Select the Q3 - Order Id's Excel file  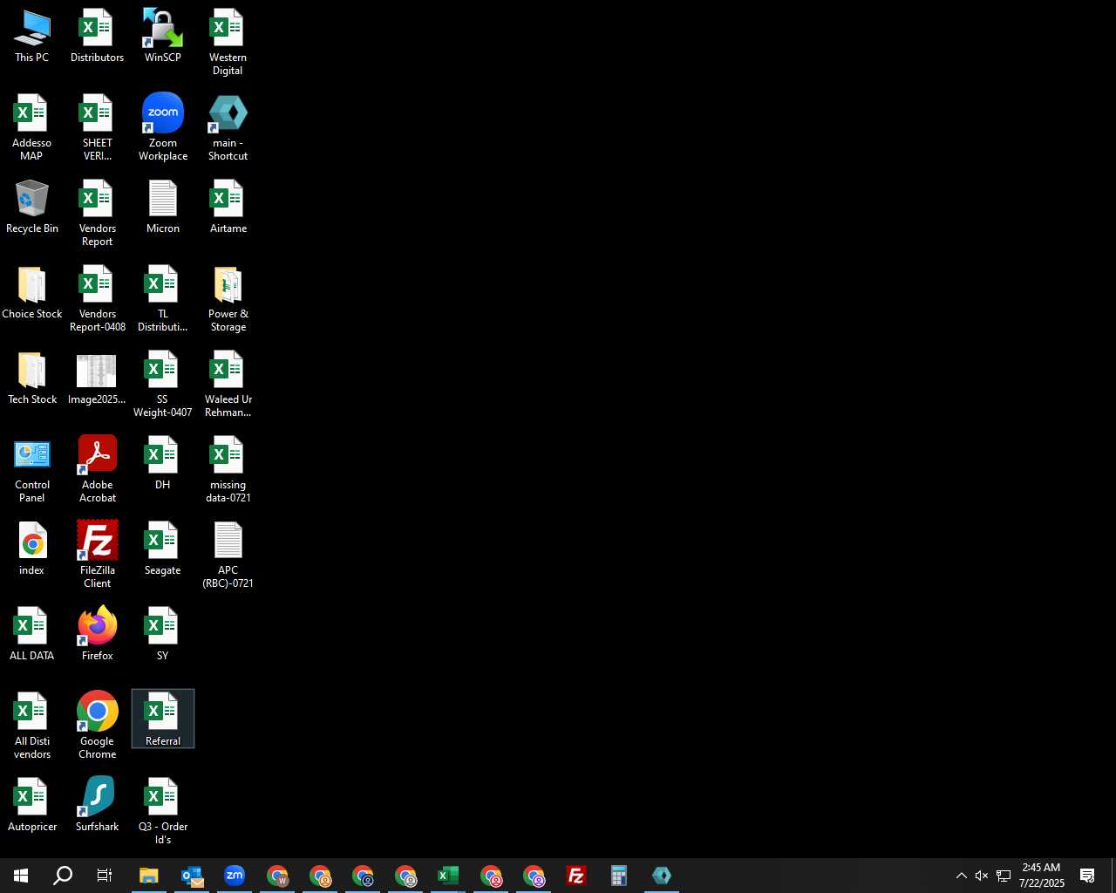coord(163,812)
